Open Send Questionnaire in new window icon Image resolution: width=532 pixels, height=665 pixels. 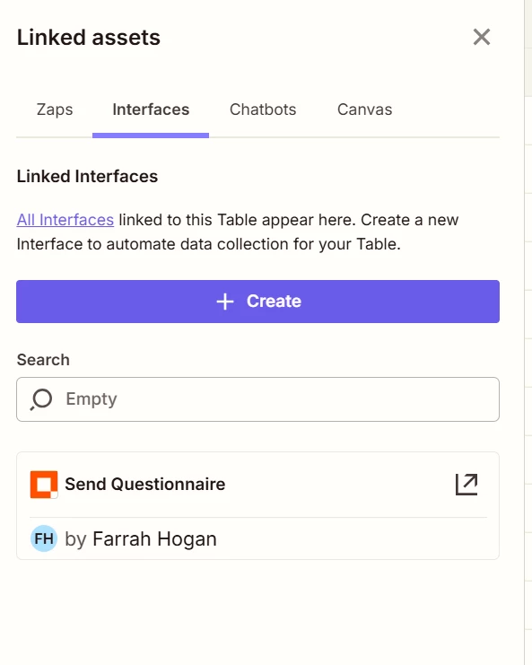coord(467,485)
